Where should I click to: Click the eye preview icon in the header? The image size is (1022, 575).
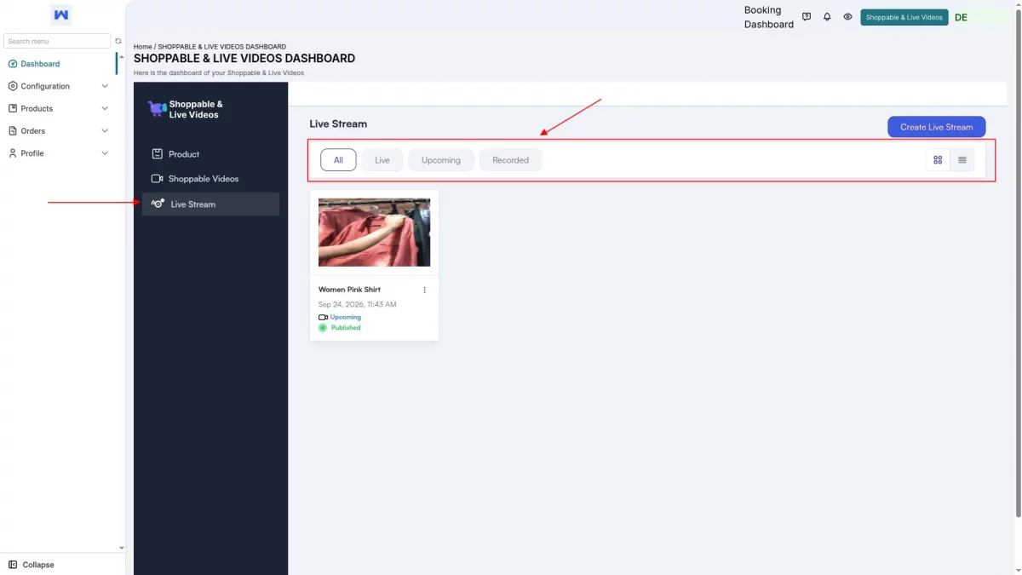coord(847,17)
